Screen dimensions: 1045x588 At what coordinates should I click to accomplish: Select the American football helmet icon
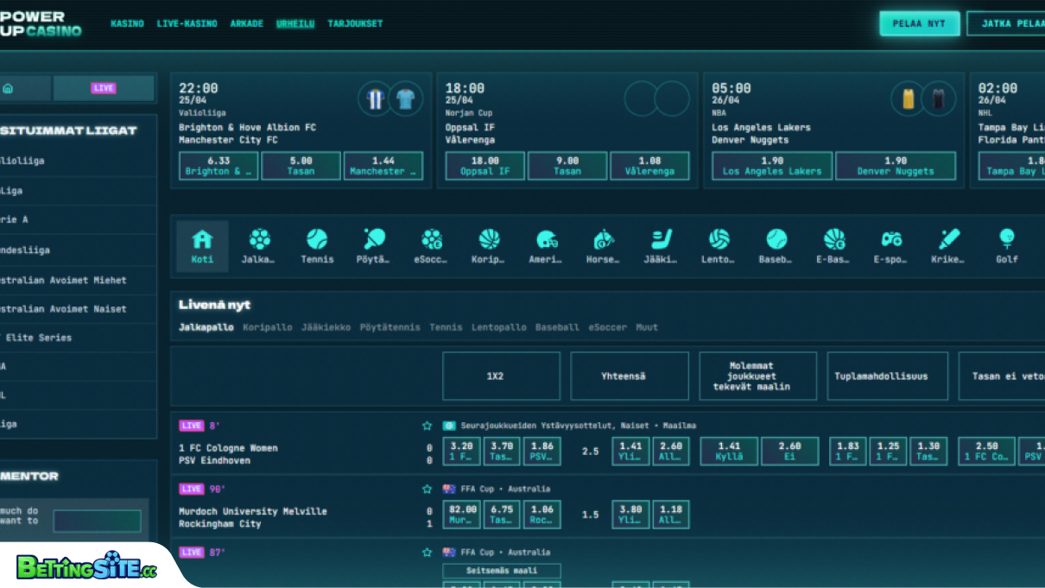click(x=546, y=246)
